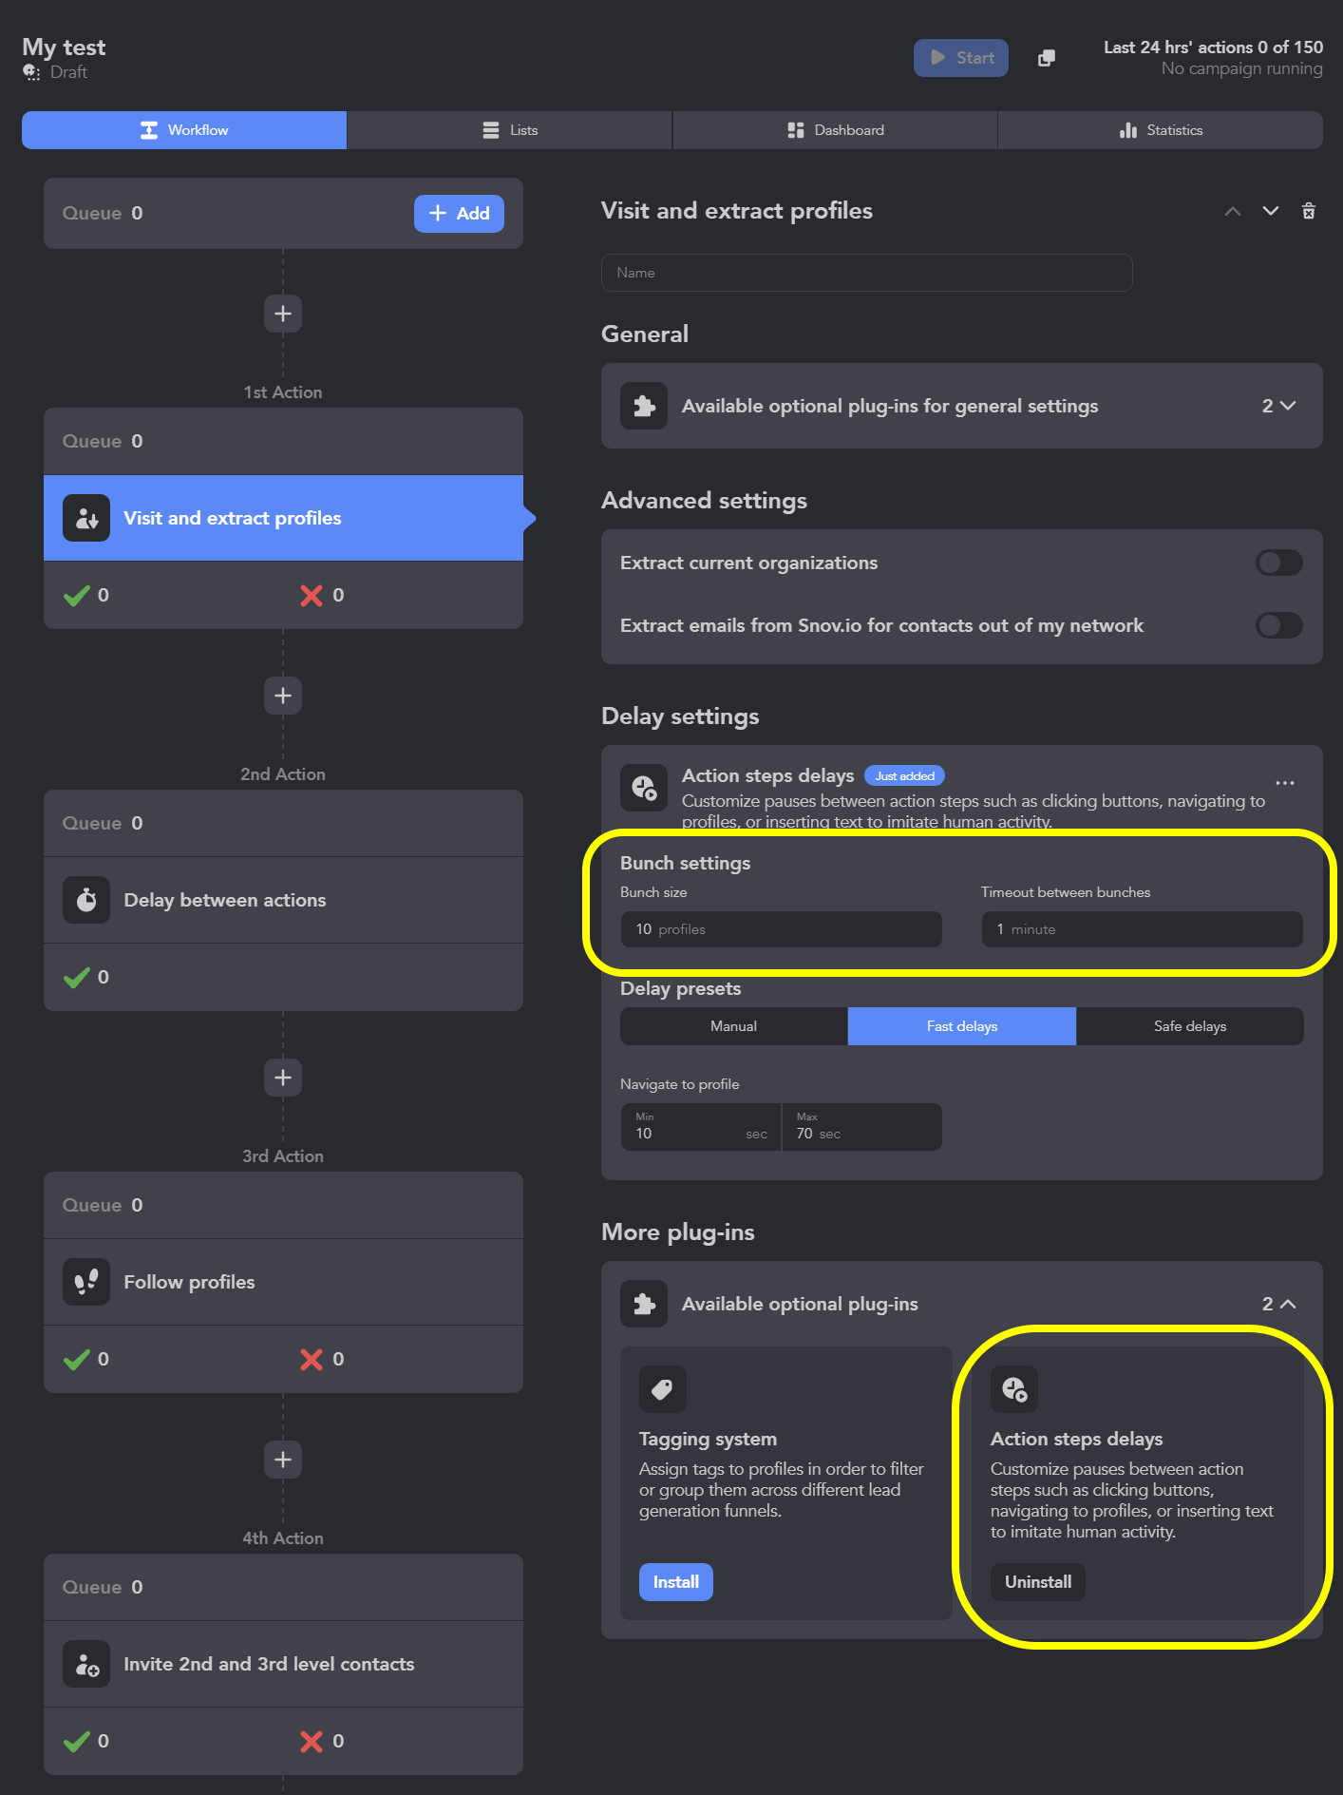
Task: Switch to the Dashboard tab
Action: point(835,130)
